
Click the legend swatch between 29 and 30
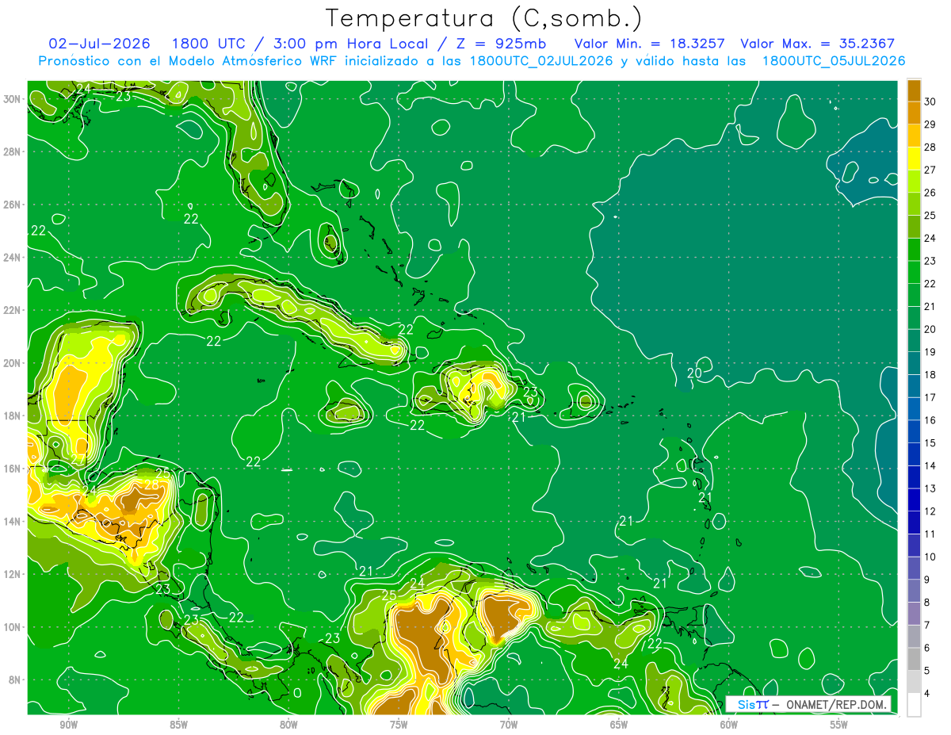[x=914, y=113]
